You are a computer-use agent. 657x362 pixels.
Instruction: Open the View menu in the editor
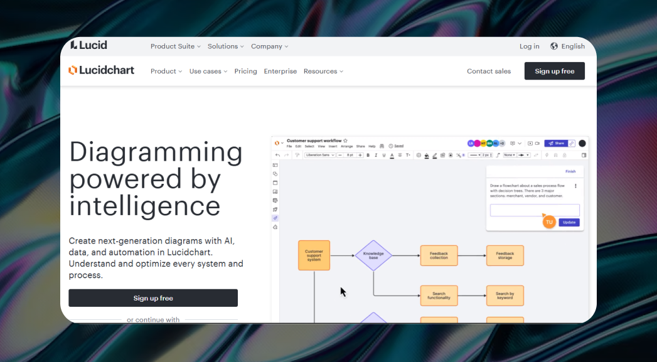(x=321, y=146)
